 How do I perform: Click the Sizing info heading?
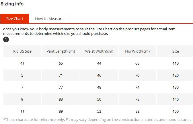12,4
